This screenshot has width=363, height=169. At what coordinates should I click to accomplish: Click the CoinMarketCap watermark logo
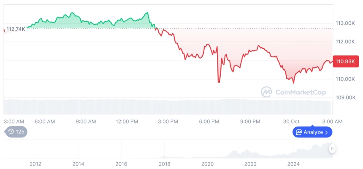click(x=266, y=92)
